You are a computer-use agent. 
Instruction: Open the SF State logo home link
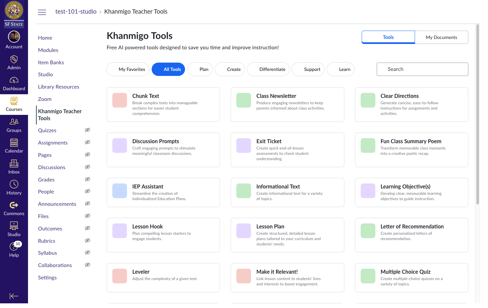pyautogui.click(x=14, y=14)
